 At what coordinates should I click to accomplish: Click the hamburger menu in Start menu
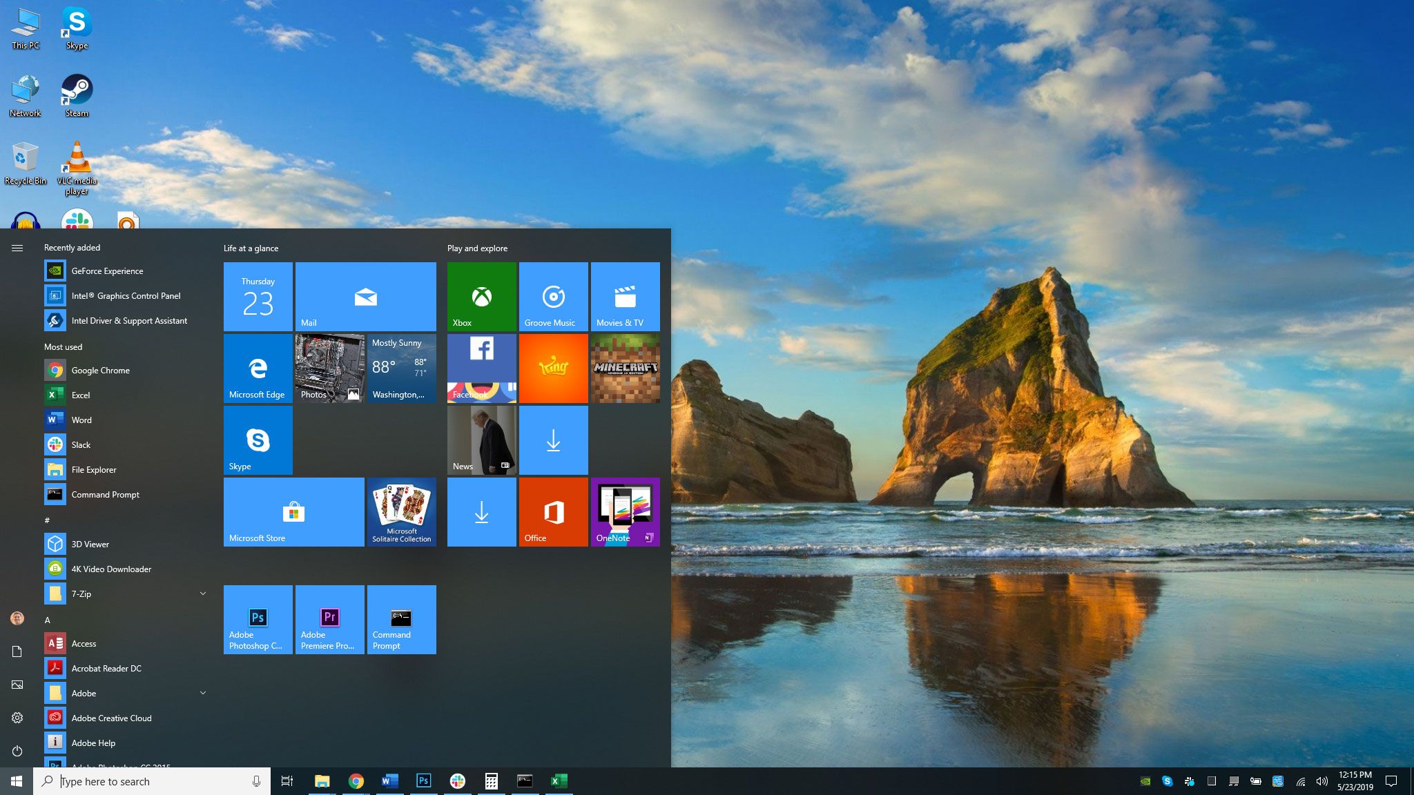point(17,247)
